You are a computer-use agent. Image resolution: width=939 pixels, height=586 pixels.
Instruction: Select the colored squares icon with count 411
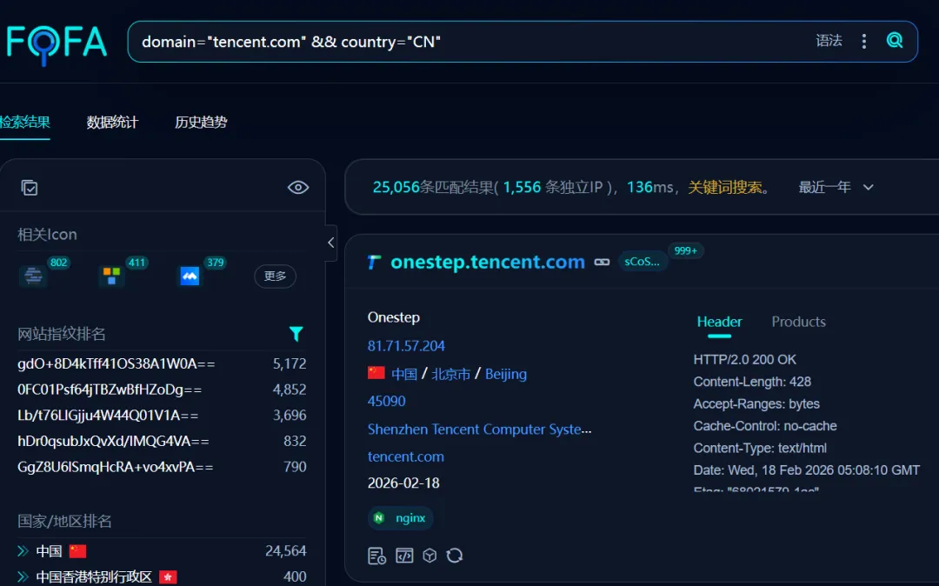(111, 276)
